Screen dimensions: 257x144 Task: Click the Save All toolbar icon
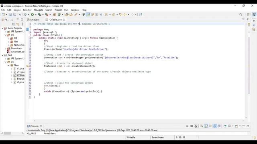[x=14, y=14]
